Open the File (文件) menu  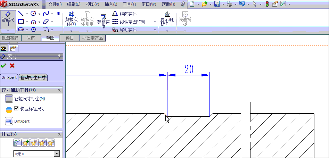pos(55,4)
